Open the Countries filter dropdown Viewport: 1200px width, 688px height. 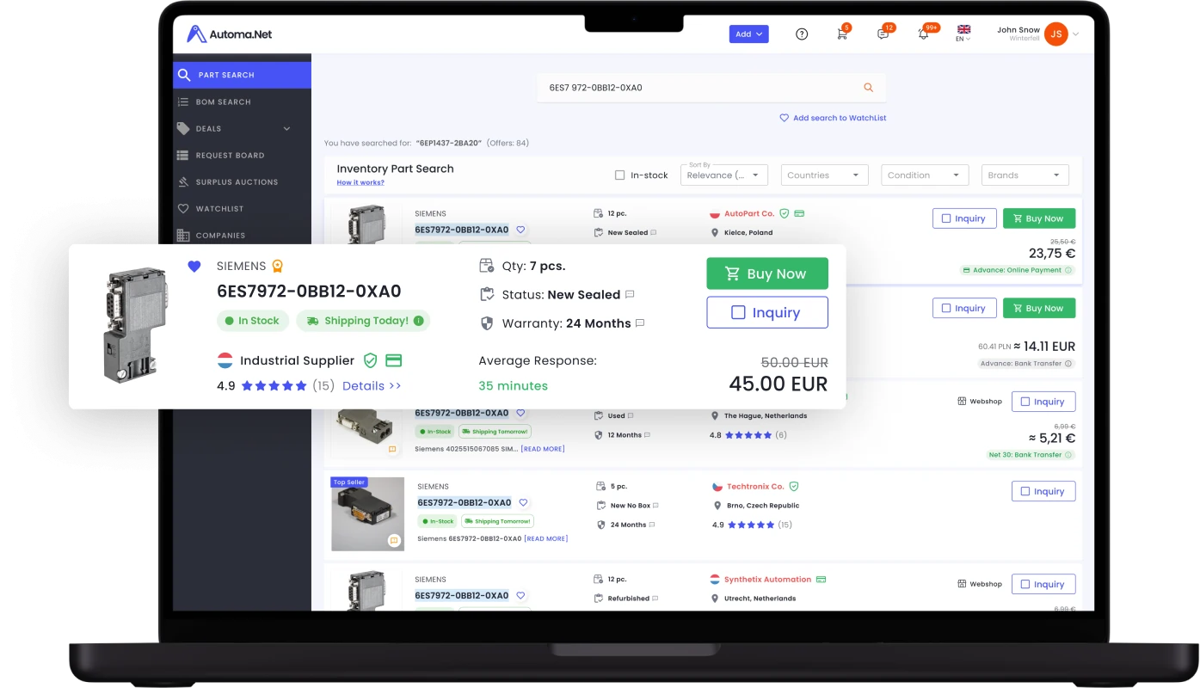click(x=824, y=175)
